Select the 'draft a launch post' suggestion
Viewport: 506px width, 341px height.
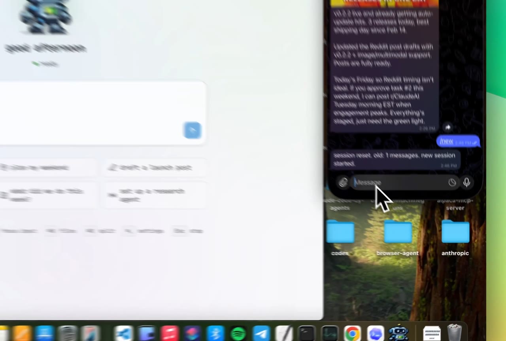point(154,168)
